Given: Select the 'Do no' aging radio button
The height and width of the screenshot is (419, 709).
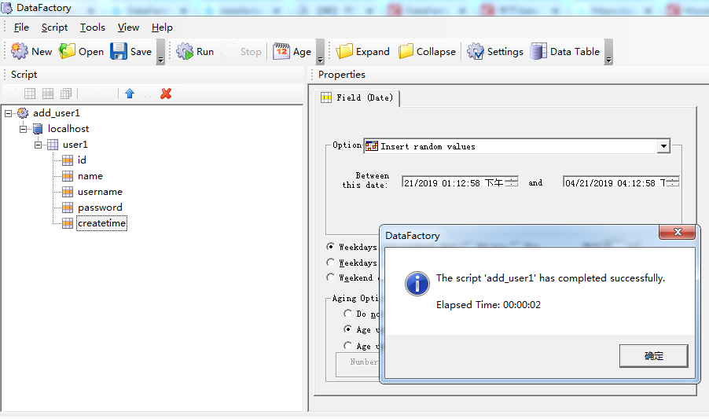Looking at the screenshot, I should tap(347, 313).
